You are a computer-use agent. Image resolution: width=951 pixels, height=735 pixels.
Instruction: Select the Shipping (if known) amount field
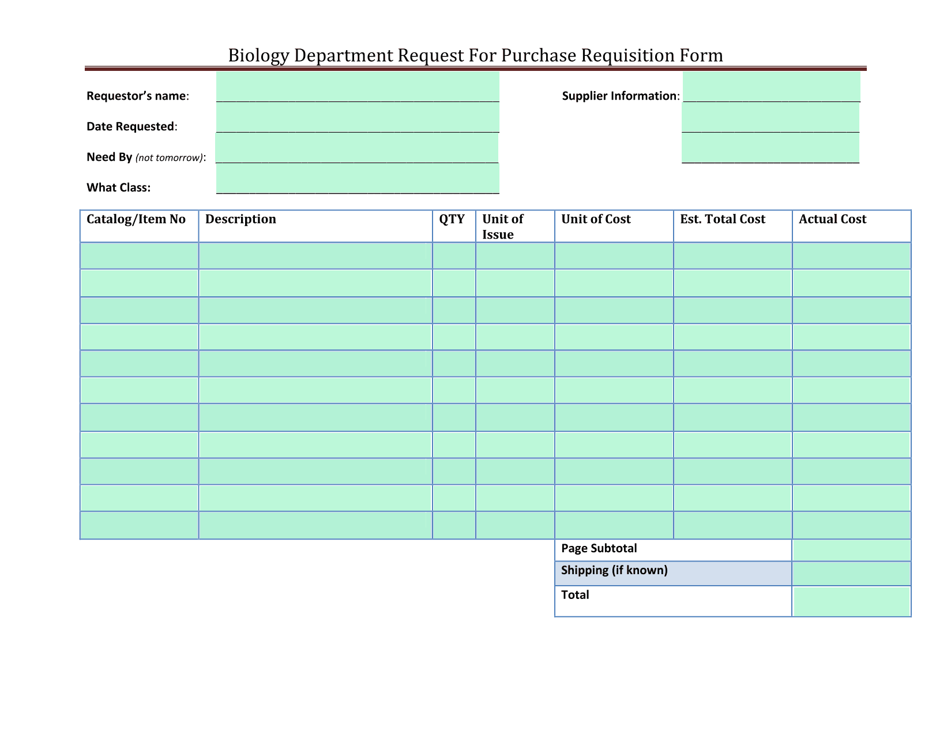pyautogui.click(x=852, y=574)
